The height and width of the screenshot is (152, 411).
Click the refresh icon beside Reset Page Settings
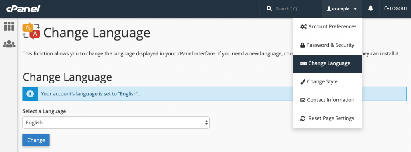click(x=303, y=118)
